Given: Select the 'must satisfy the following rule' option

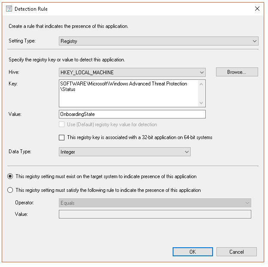Looking at the screenshot, I should click(x=10, y=190).
